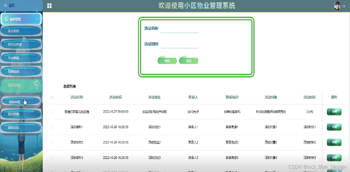Image resolution: width=350 pixels, height=172 pixels.
Task: Click the 查询 search button
Action: [167, 61]
